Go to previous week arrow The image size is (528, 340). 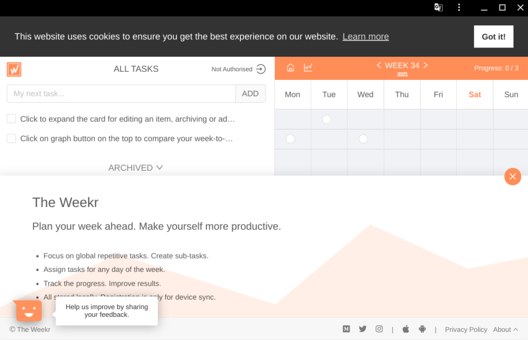click(x=379, y=65)
